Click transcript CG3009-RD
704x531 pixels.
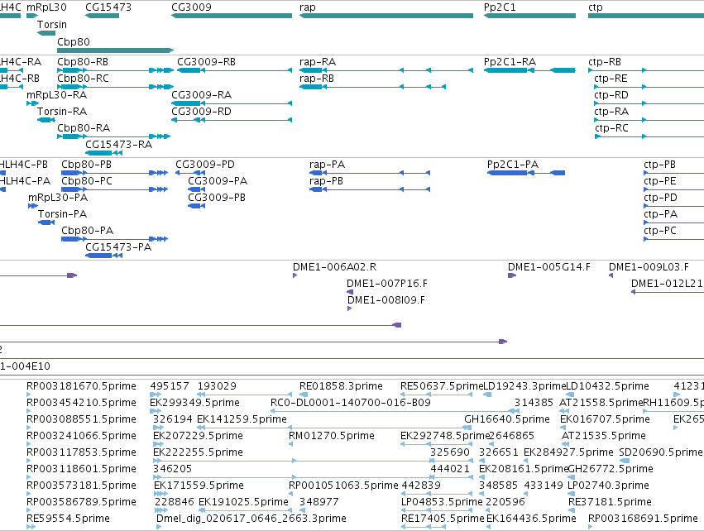click(201, 112)
